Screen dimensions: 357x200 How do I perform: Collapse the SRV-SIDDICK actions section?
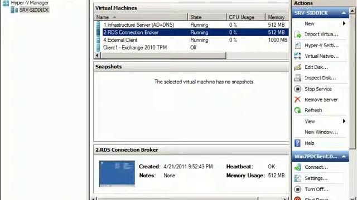click(344, 13)
